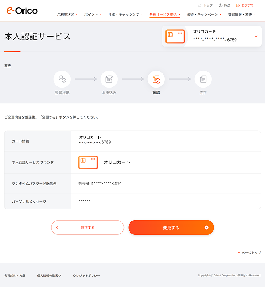Click the 確認 step label
The height and width of the screenshot is (289, 265).
pyautogui.click(x=156, y=93)
